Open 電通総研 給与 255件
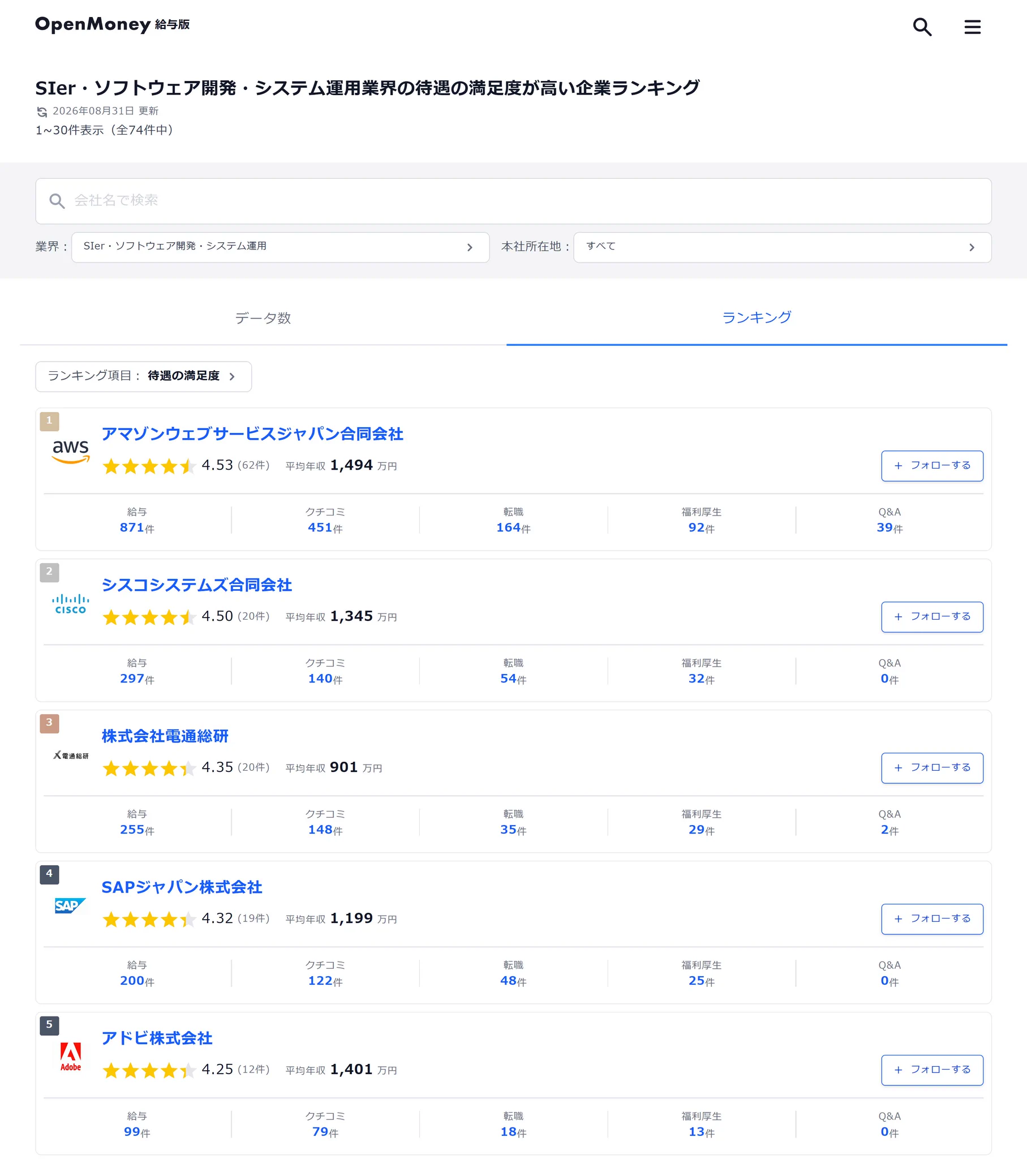1027x1159 pixels. click(137, 823)
